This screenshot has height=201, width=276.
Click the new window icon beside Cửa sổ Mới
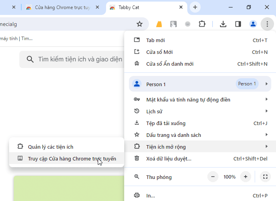click(137, 52)
